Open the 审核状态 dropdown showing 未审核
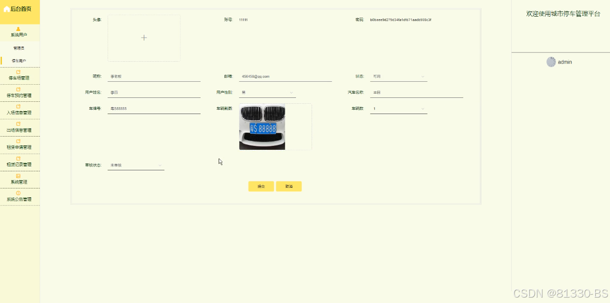 [x=136, y=165]
